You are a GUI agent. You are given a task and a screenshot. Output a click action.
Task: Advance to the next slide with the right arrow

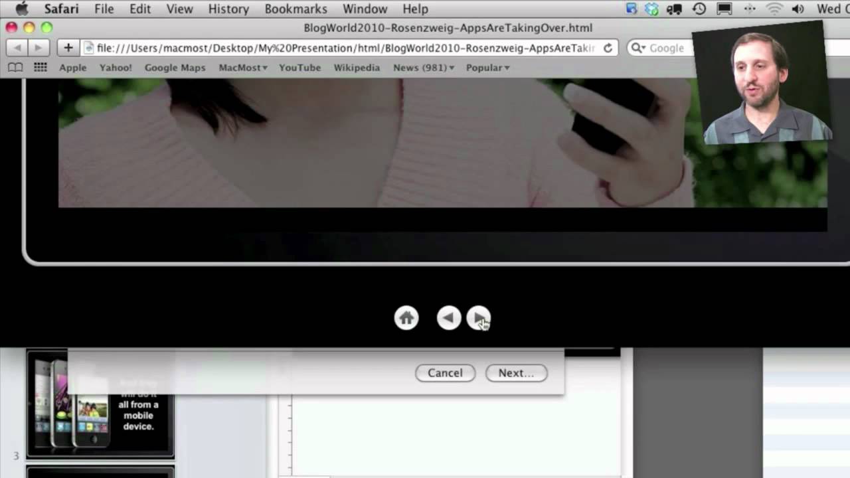479,318
